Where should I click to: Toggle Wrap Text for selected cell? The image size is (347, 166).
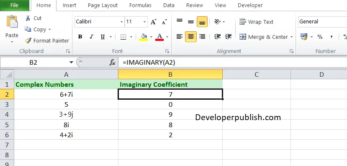pyautogui.click(x=256, y=22)
